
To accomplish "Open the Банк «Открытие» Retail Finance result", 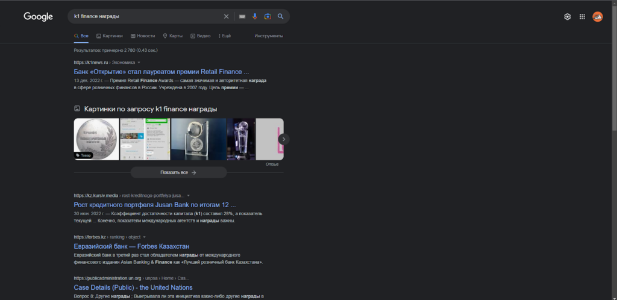I will (161, 72).
